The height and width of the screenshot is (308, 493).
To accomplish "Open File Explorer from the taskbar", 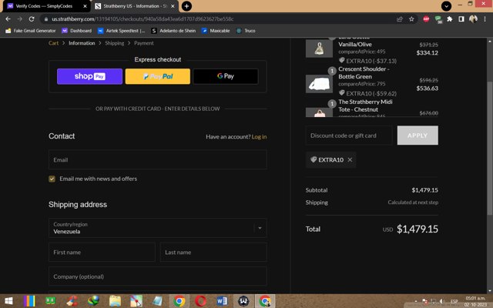I will pos(115,301).
